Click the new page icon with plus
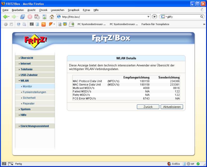Screen dimensions: 207x167 click(x=24, y=24)
